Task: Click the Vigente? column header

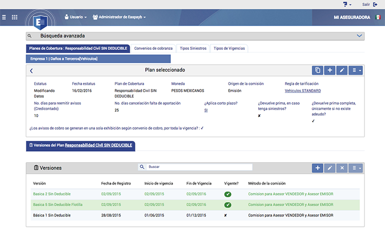Action: pos(232,184)
